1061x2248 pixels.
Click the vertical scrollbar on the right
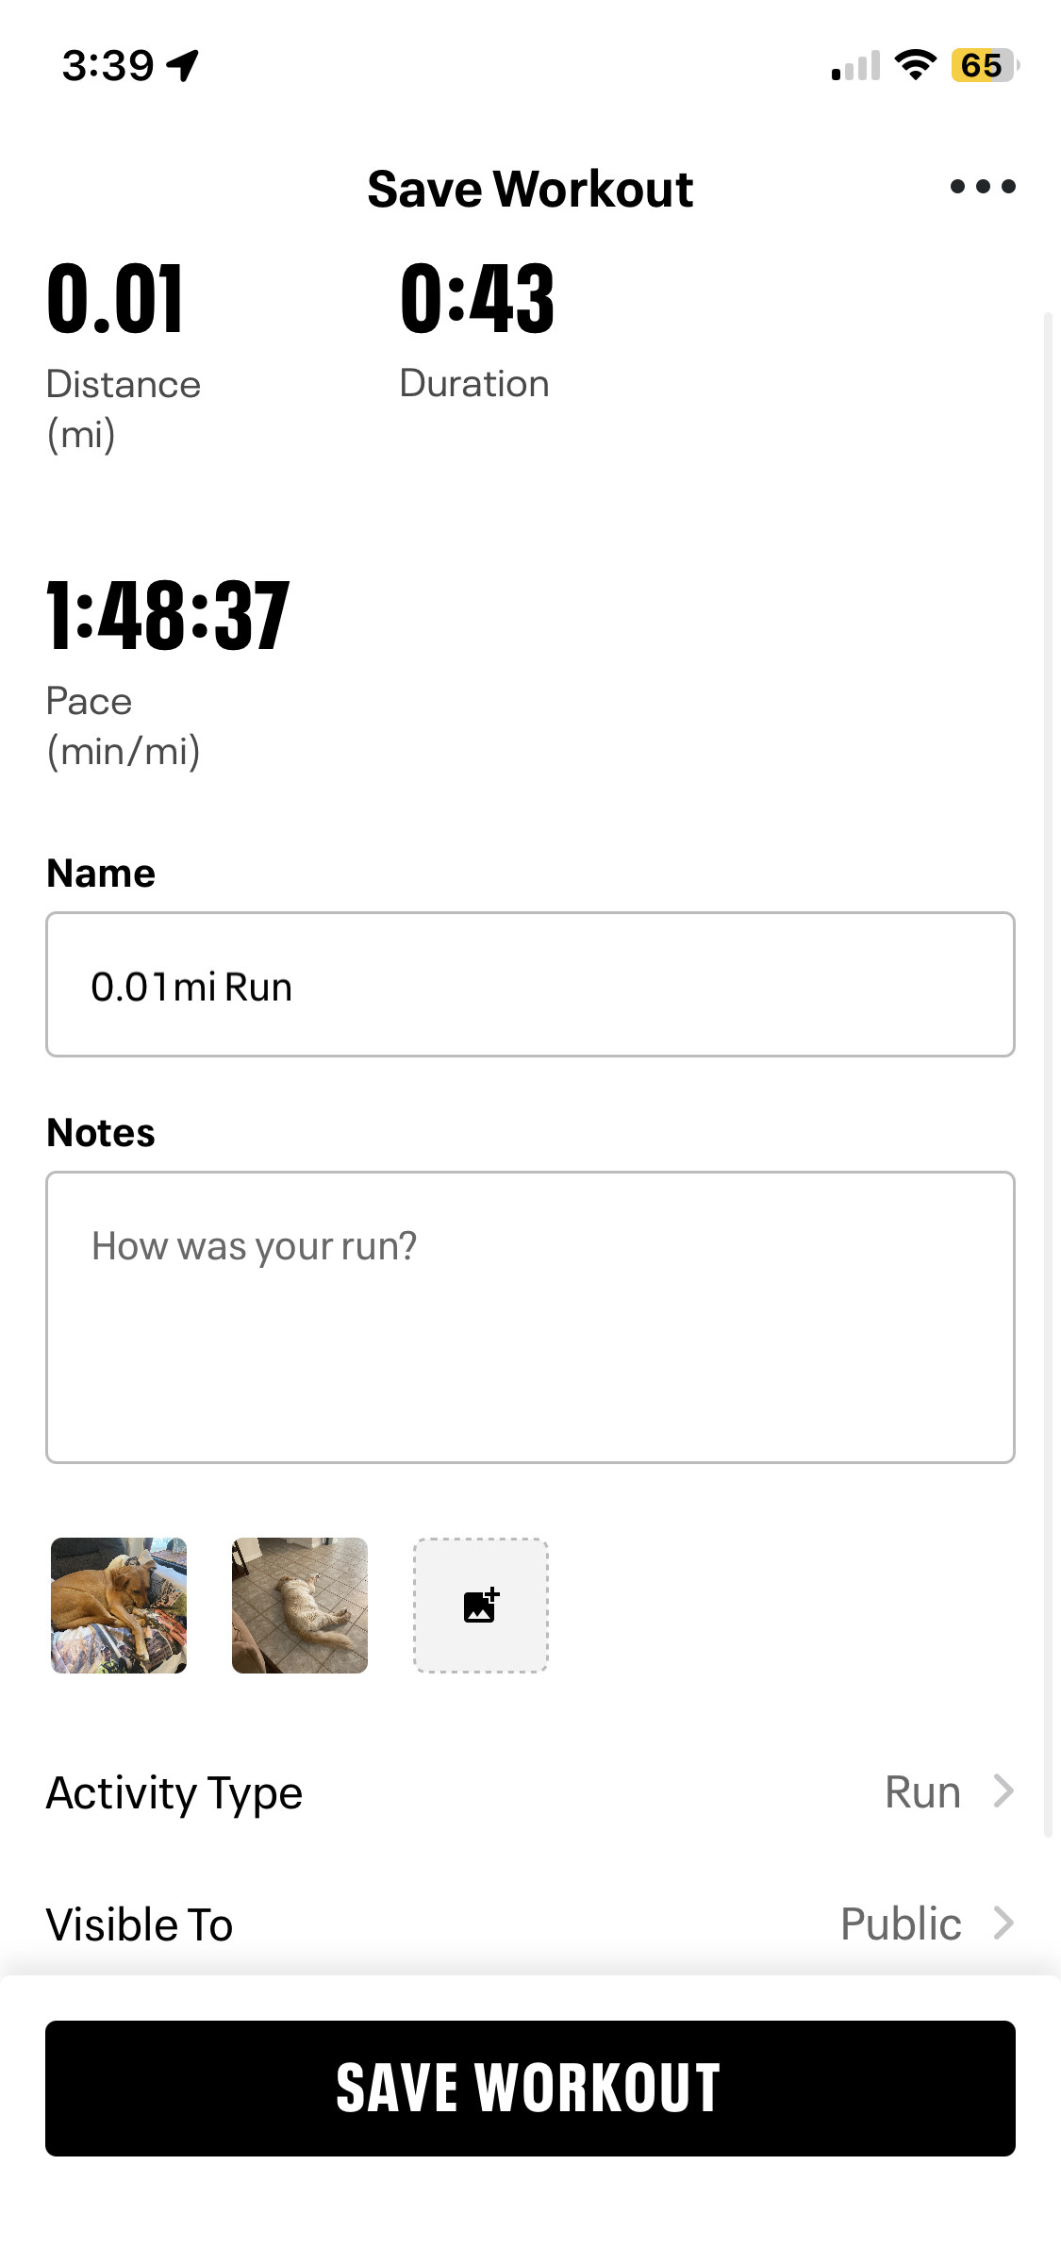[x=1048, y=1074]
